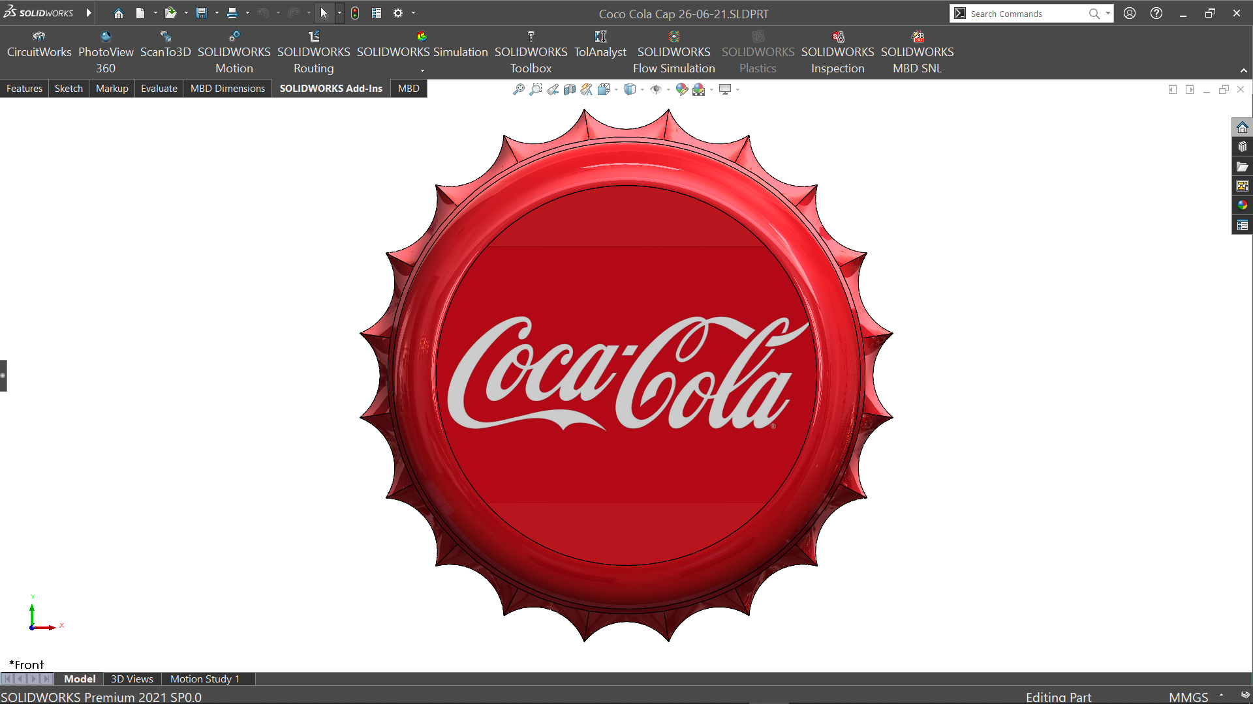Image resolution: width=1253 pixels, height=704 pixels.
Task: Click Hide/Show Items eye icon
Action: click(x=656, y=89)
